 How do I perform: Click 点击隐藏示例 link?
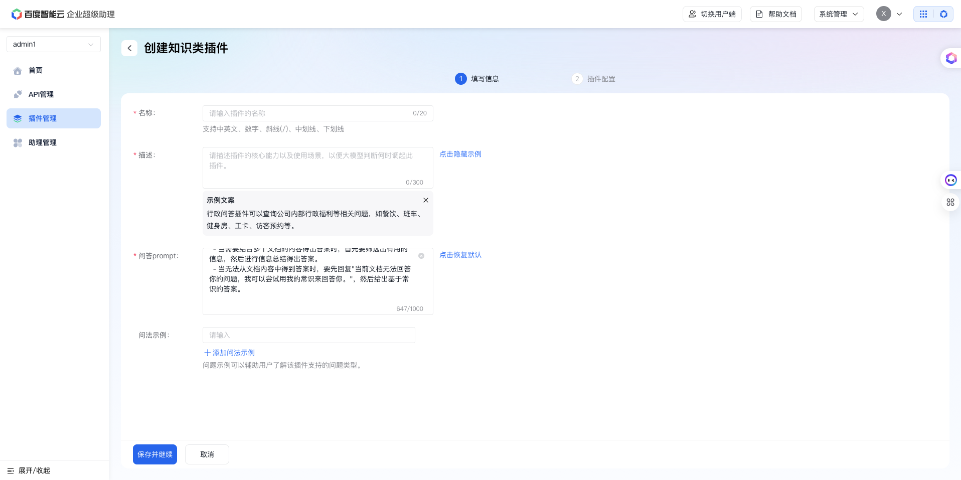(x=460, y=154)
